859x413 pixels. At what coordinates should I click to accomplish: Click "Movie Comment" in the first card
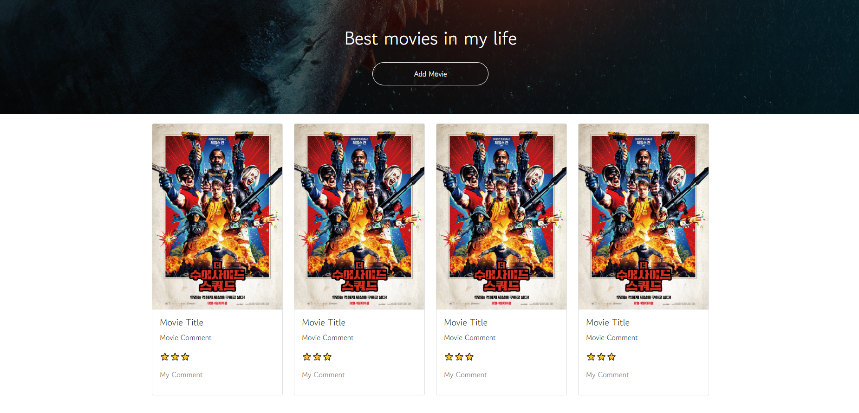(x=186, y=338)
